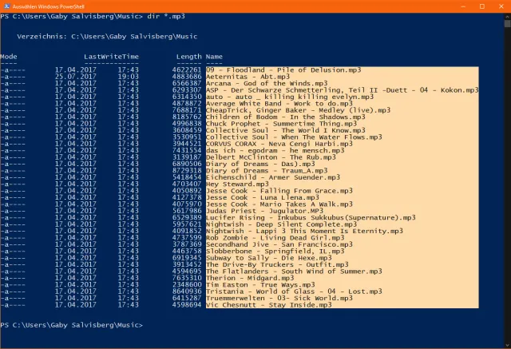Select 'Children of Bodom - In the Shadows.mp3'
The width and height of the screenshot is (511, 349).
tap(286, 117)
